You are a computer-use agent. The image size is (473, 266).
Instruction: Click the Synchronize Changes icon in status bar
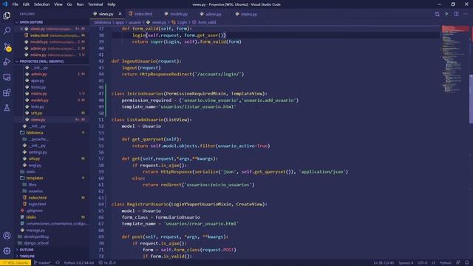coord(58,263)
